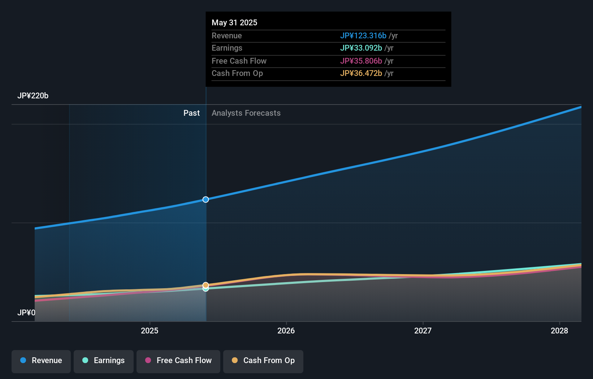Toggle the Revenue legend button

click(41, 361)
